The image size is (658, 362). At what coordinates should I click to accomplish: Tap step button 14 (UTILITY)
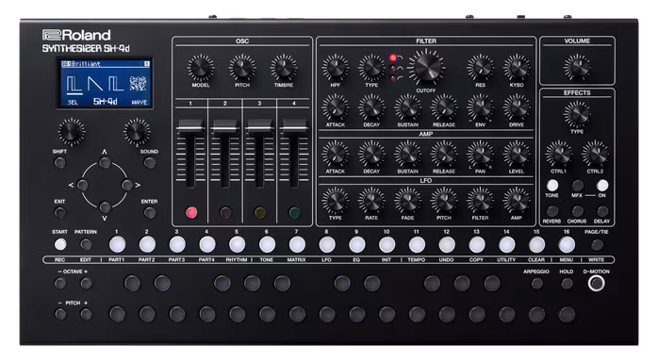click(507, 244)
